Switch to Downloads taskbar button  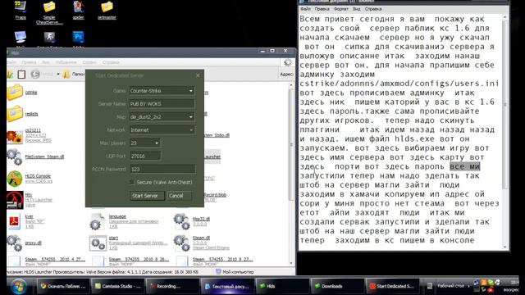[x=337, y=286]
